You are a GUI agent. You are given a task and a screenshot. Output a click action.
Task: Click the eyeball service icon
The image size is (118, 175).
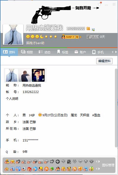point(24,169)
